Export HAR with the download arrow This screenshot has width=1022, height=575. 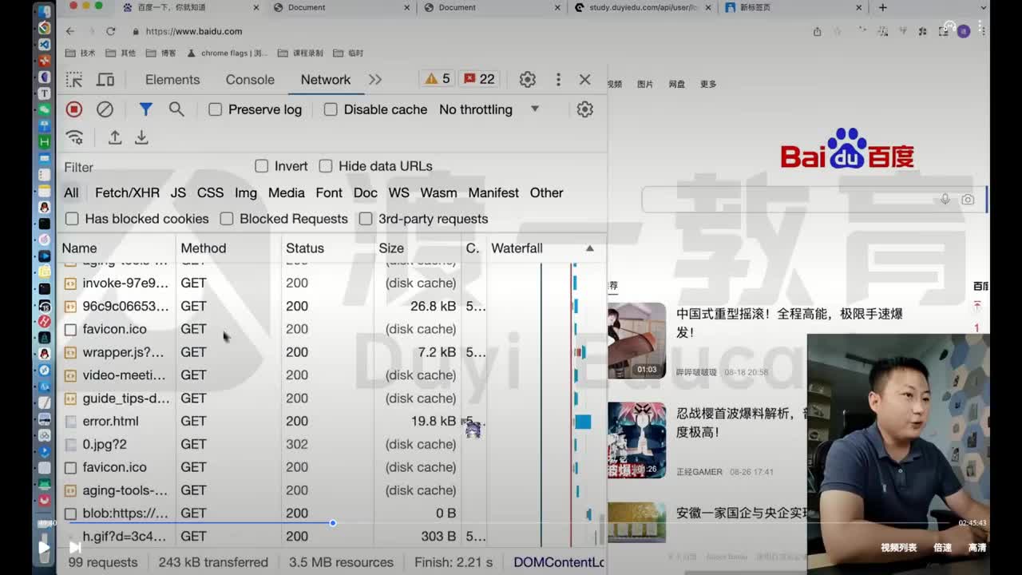[x=141, y=137]
